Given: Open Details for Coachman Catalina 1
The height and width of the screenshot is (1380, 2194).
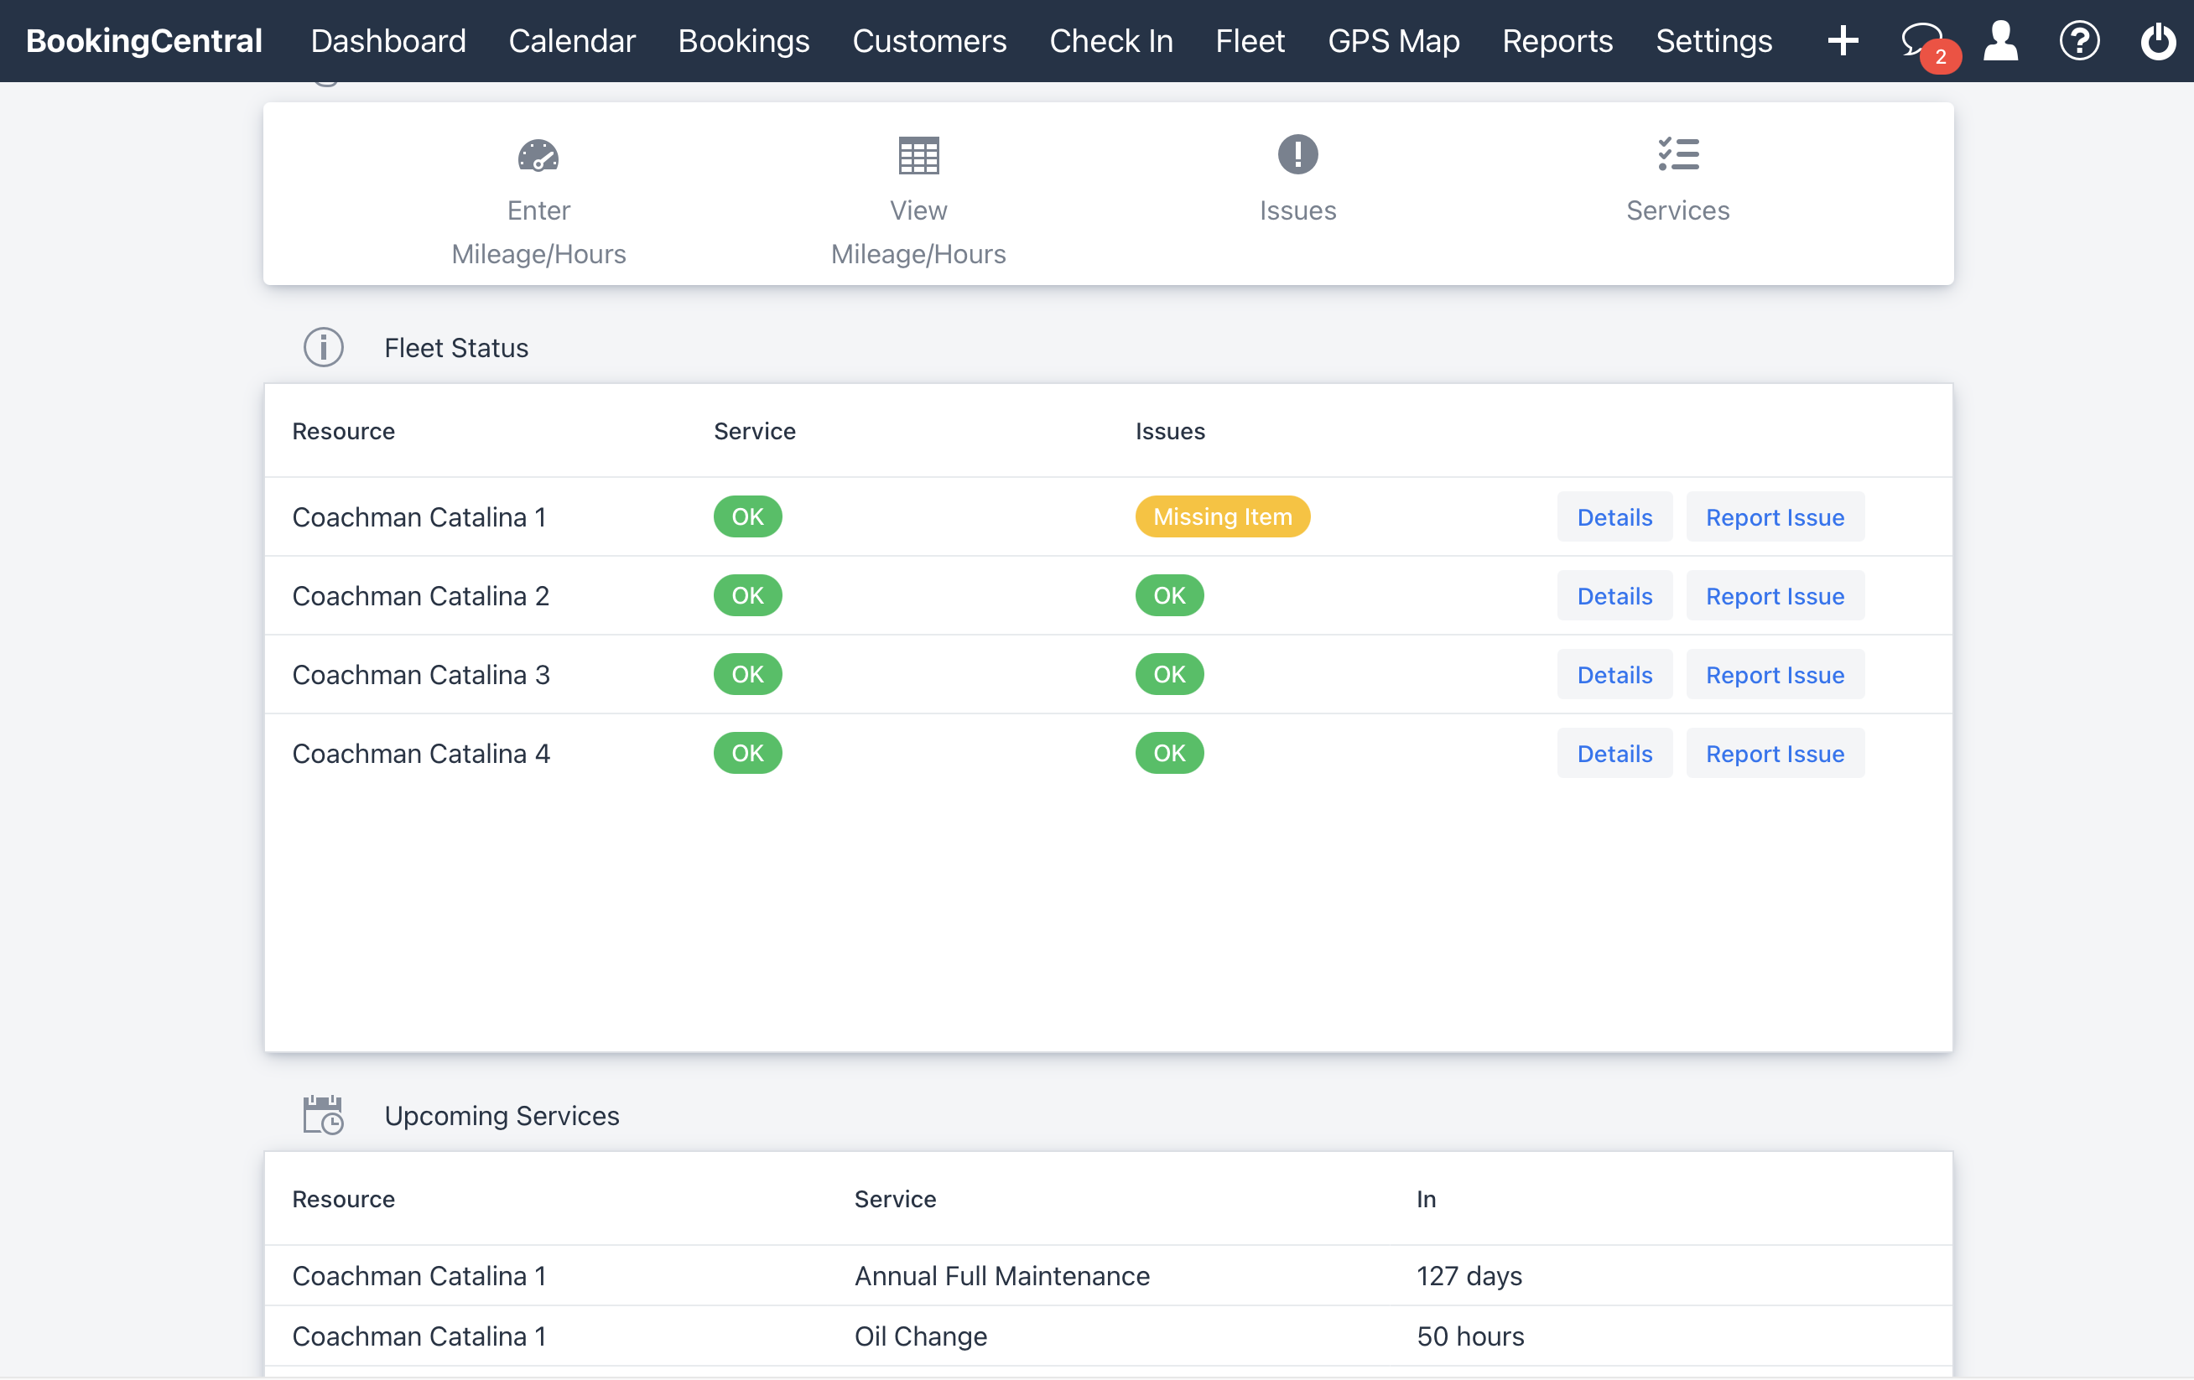Looking at the screenshot, I should [1614, 517].
